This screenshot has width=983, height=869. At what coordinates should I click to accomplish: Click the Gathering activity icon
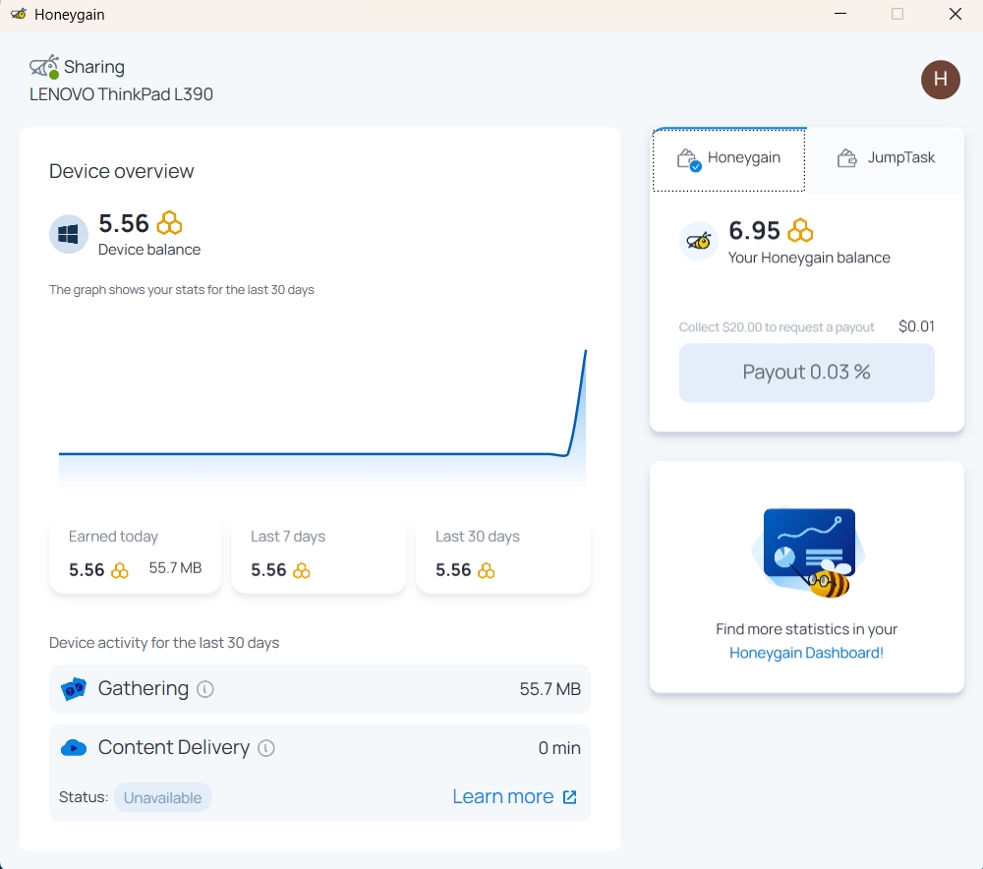pyautogui.click(x=74, y=689)
